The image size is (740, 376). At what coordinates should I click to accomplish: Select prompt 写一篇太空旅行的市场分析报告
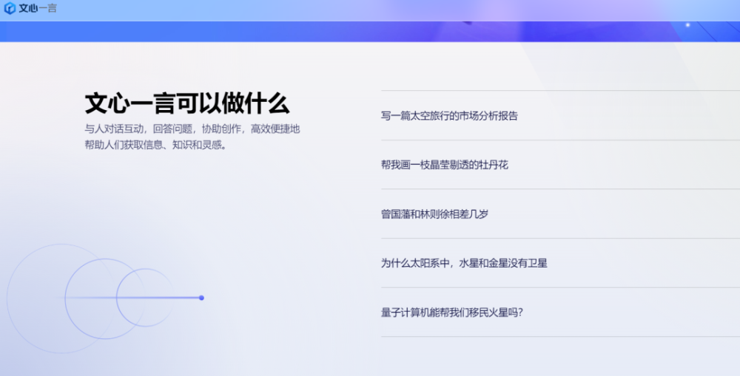(x=449, y=116)
